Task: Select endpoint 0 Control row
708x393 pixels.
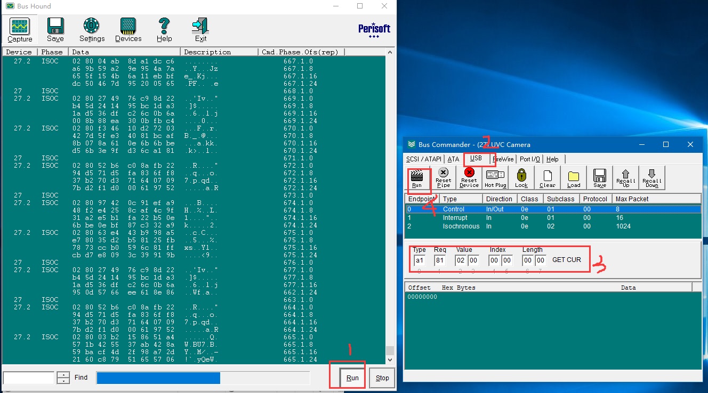Action: [553, 209]
